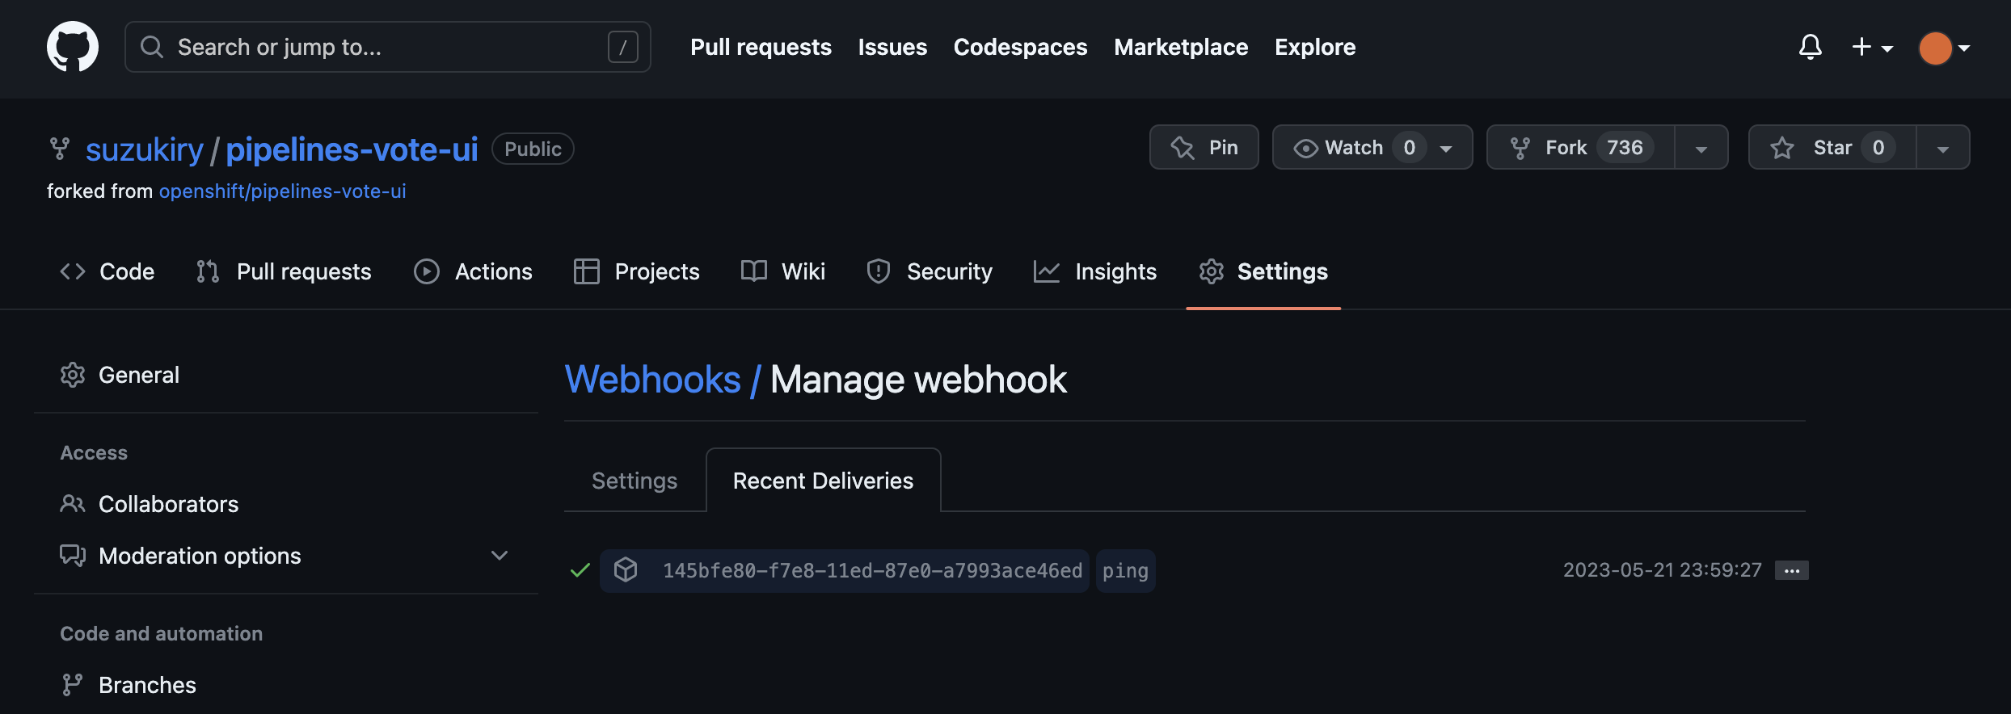Open the pipelines-vote-ui repository link

tap(352, 149)
